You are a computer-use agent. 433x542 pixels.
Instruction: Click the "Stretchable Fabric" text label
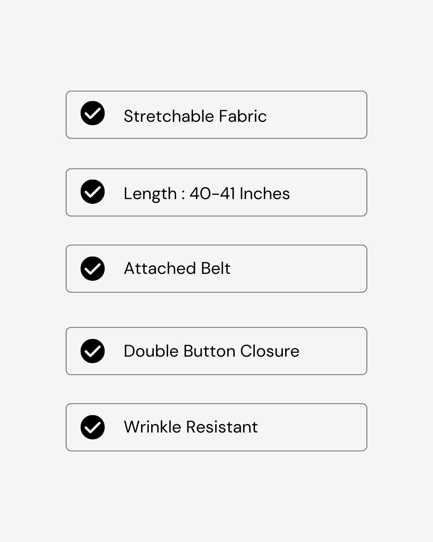[x=195, y=116]
